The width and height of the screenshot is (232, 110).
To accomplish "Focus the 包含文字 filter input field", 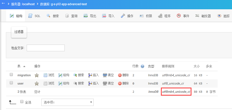I will (x=46, y=48).
